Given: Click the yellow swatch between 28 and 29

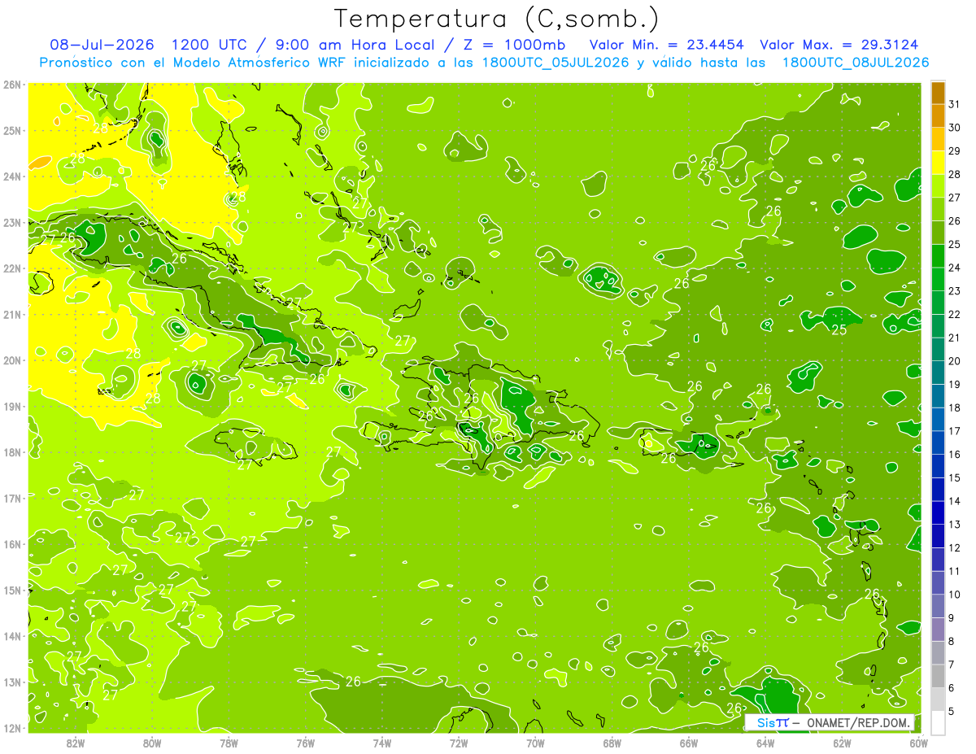Looking at the screenshot, I should click(939, 163).
